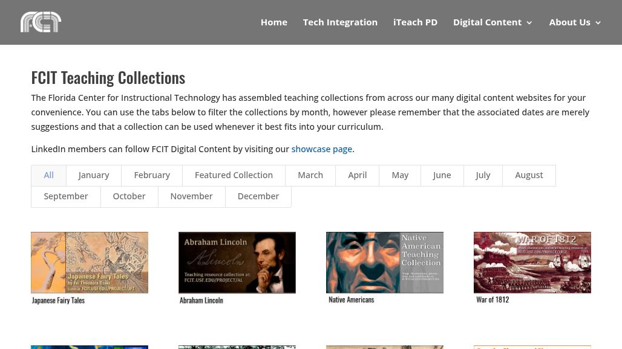Go to the iTeach PD section

tap(415, 22)
